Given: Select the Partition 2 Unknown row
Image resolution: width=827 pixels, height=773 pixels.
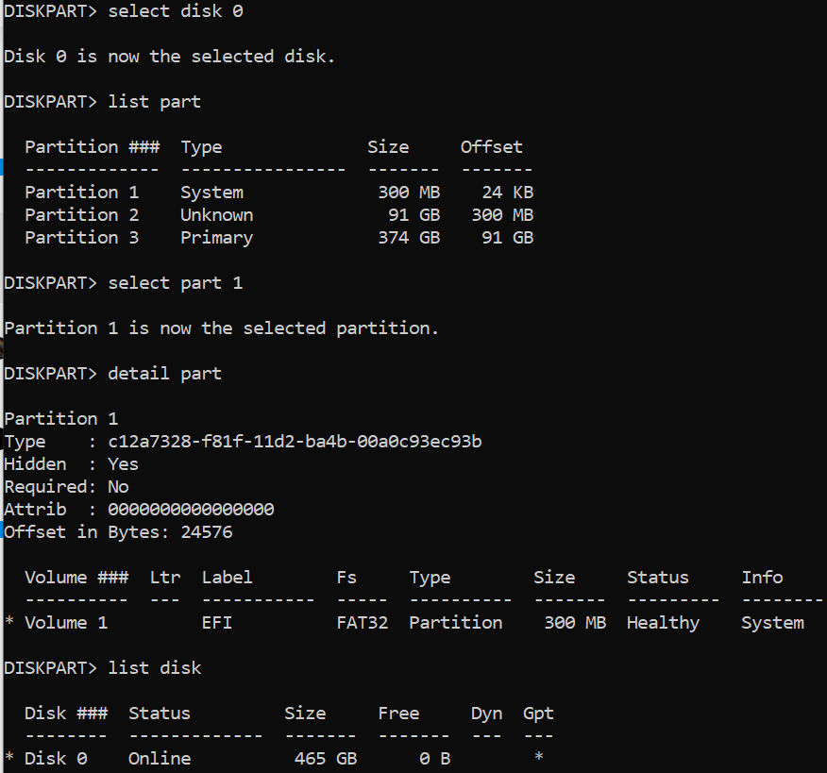Looking at the screenshot, I should point(279,214).
